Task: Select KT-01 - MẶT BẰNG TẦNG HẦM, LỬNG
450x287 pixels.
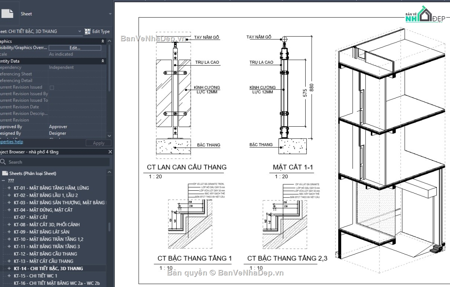Action: pyautogui.click(x=51, y=188)
